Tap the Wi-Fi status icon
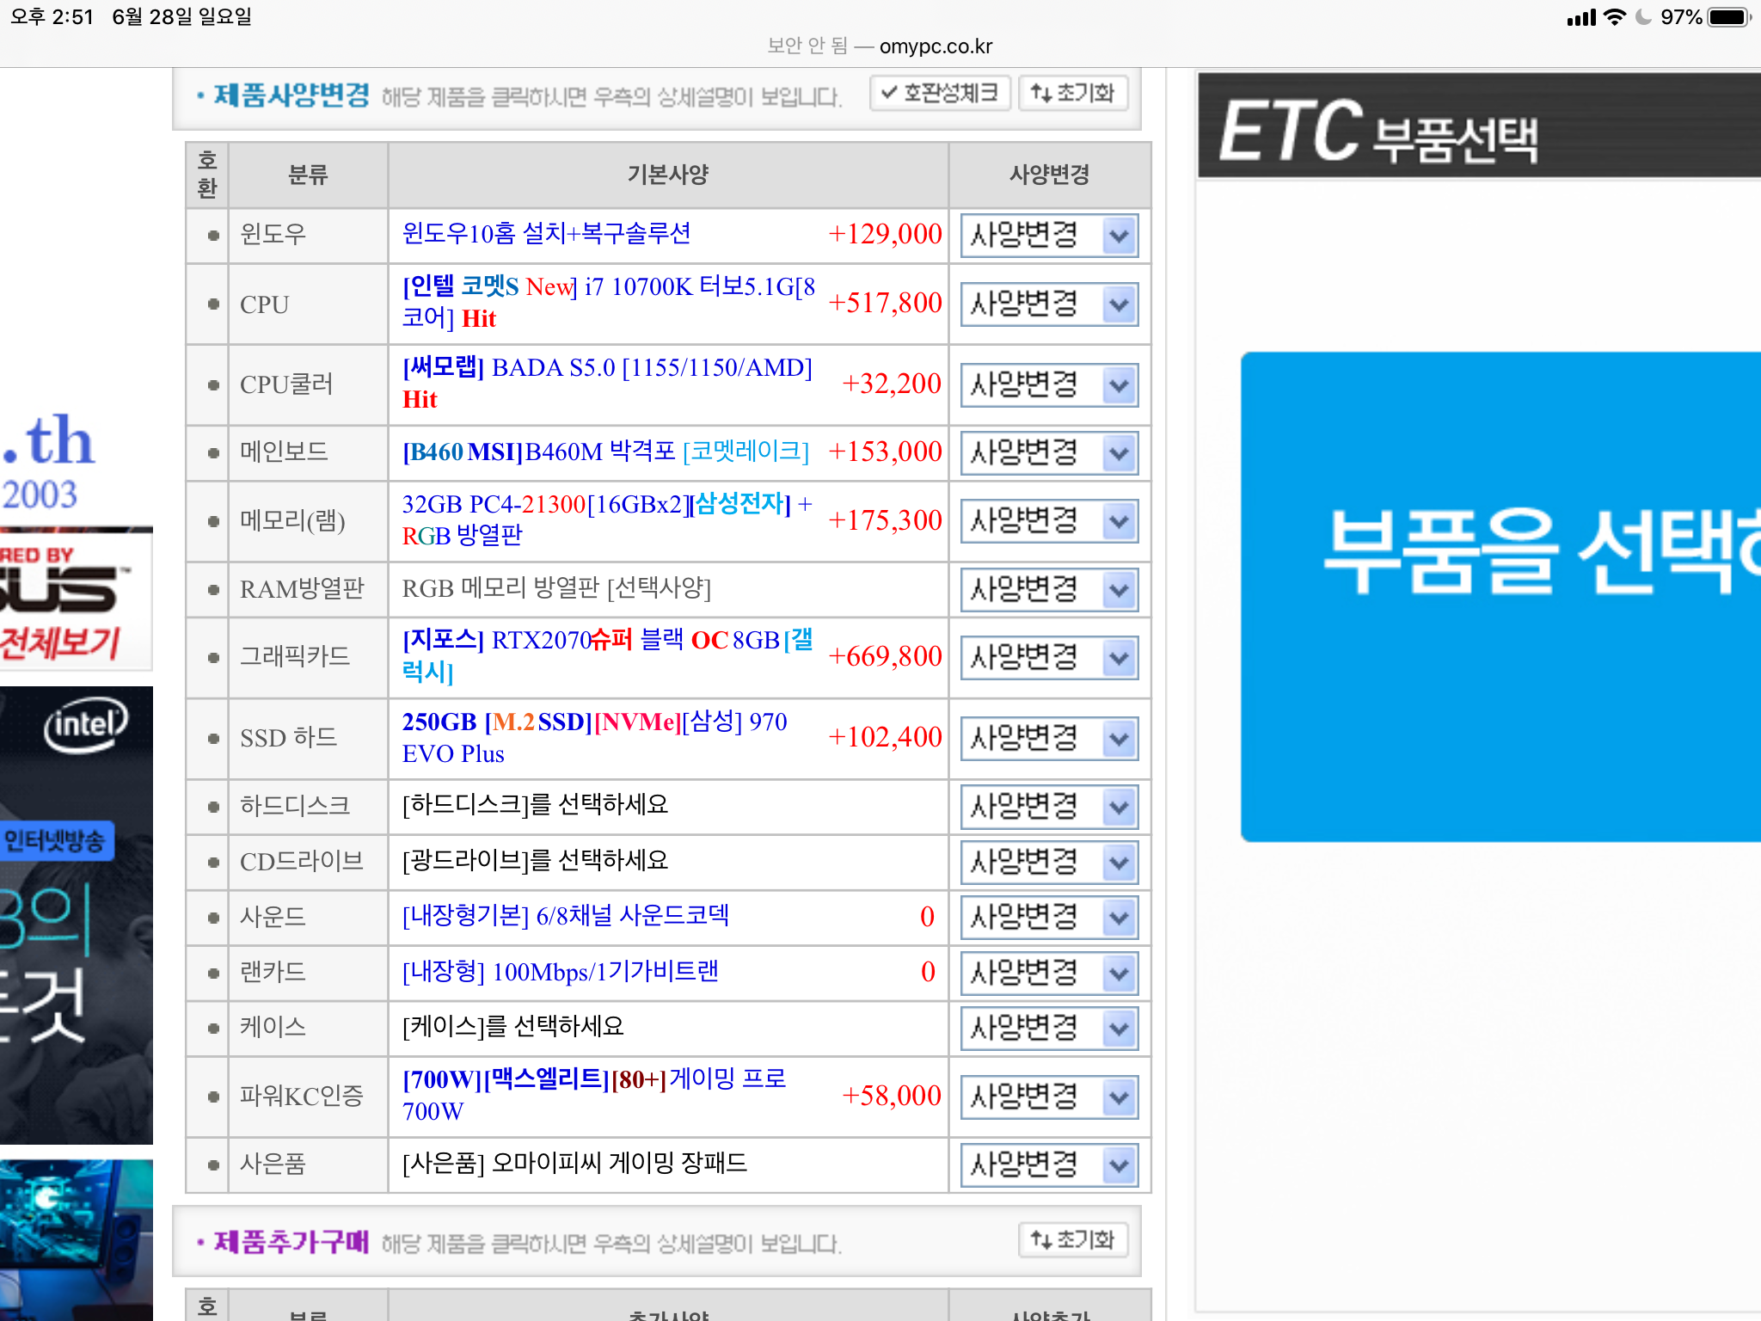The height and width of the screenshot is (1321, 1761). point(1615,16)
